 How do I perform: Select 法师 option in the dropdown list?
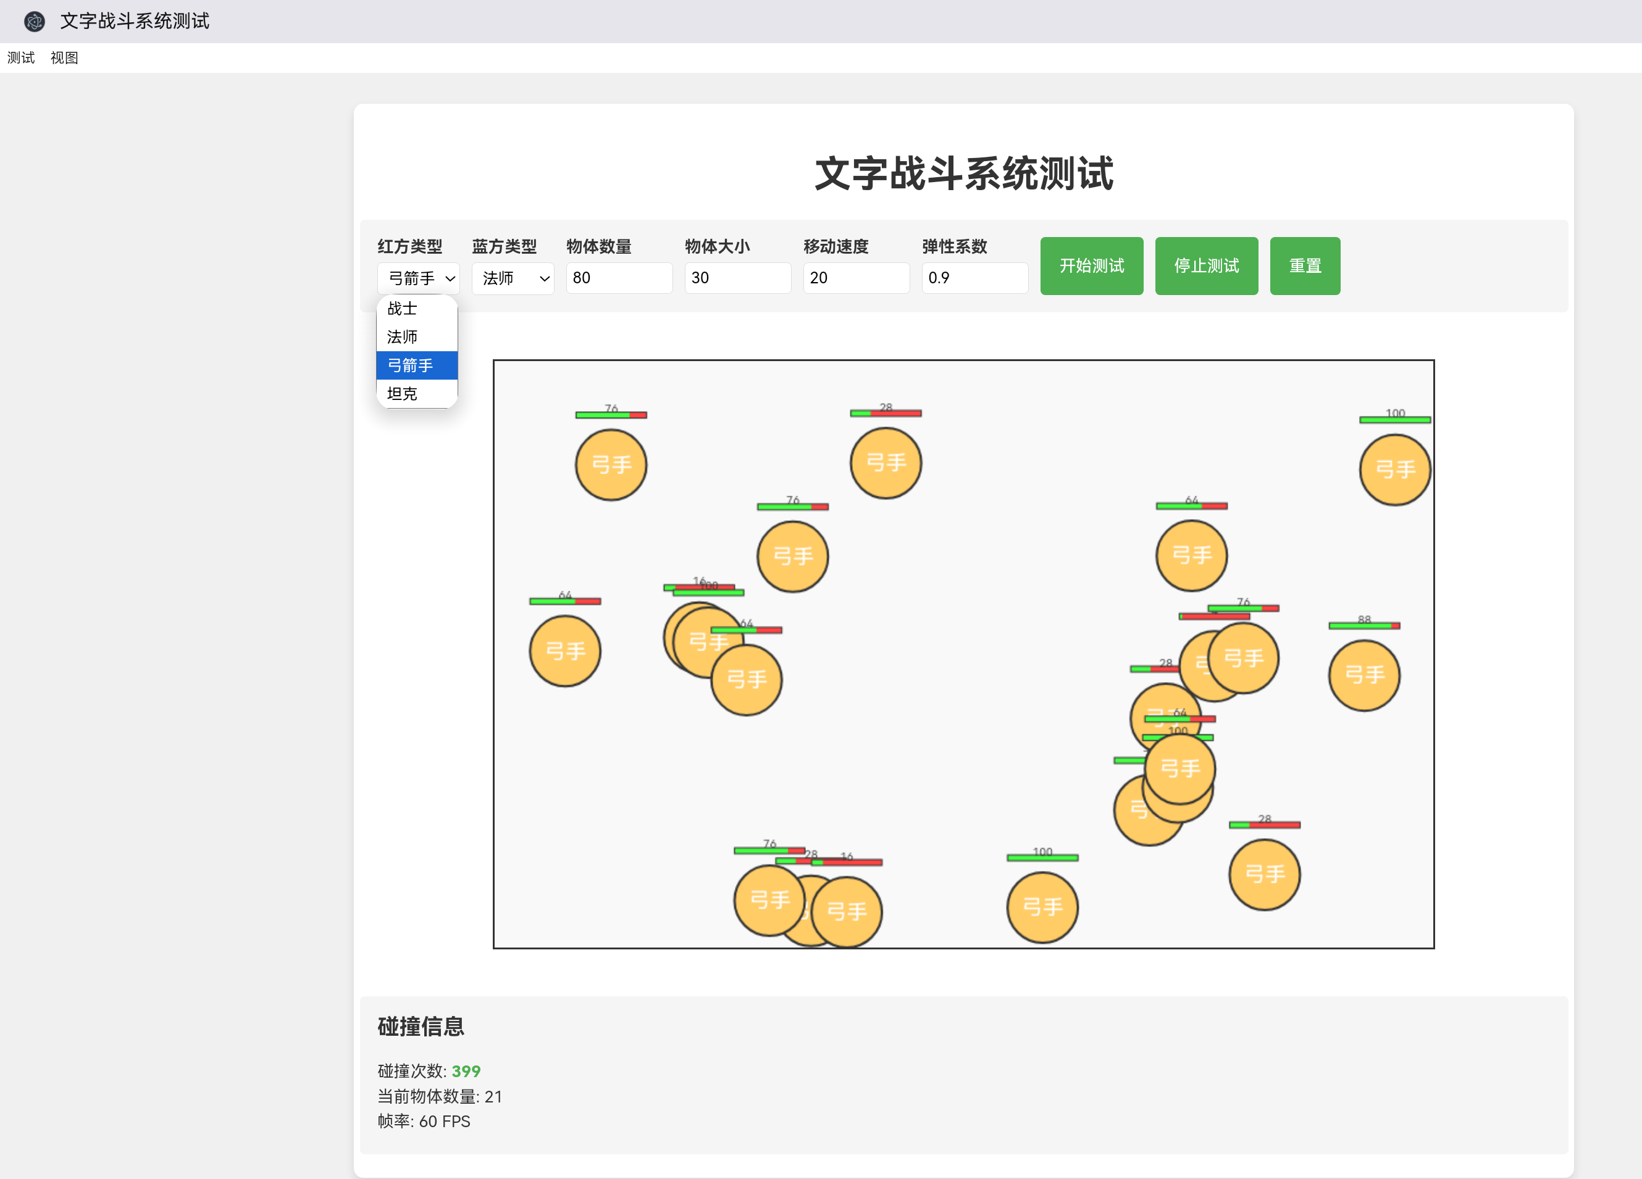pyautogui.click(x=403, y=336)
